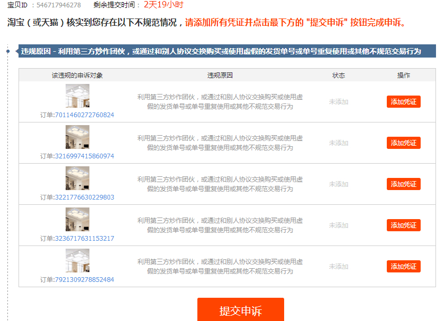Click 未添加 status for order 7011460272760824
This screenshot has height=321, width=445.
coord(339,102)
